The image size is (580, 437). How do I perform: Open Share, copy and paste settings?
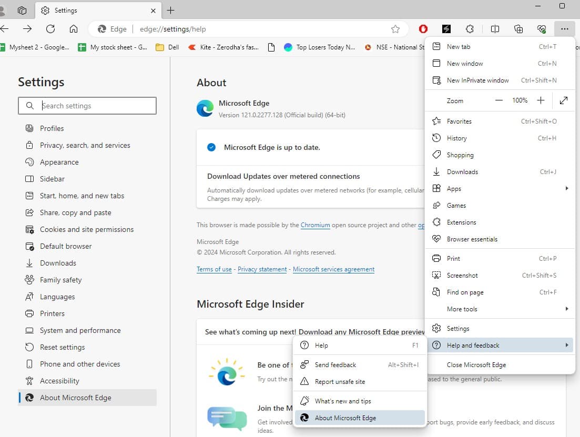pyautogui.click(x=87, y=212)
